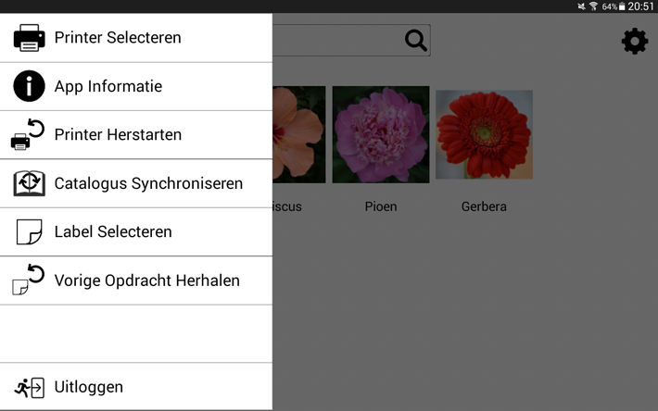The height and width of the screenshot is (411, 658).
Task: Open the App Informatie menu entry
Action: (108, 86)
